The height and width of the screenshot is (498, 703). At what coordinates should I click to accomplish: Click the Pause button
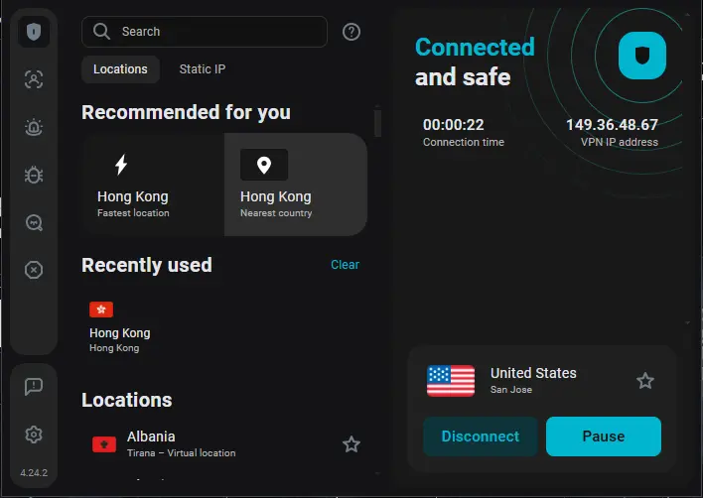tap(604, 436)
